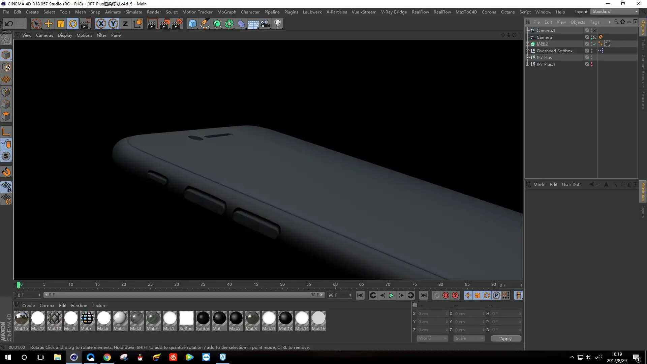
Task: Expand the Overhead Softbox object tree
Action: click(x=528, y=51)
